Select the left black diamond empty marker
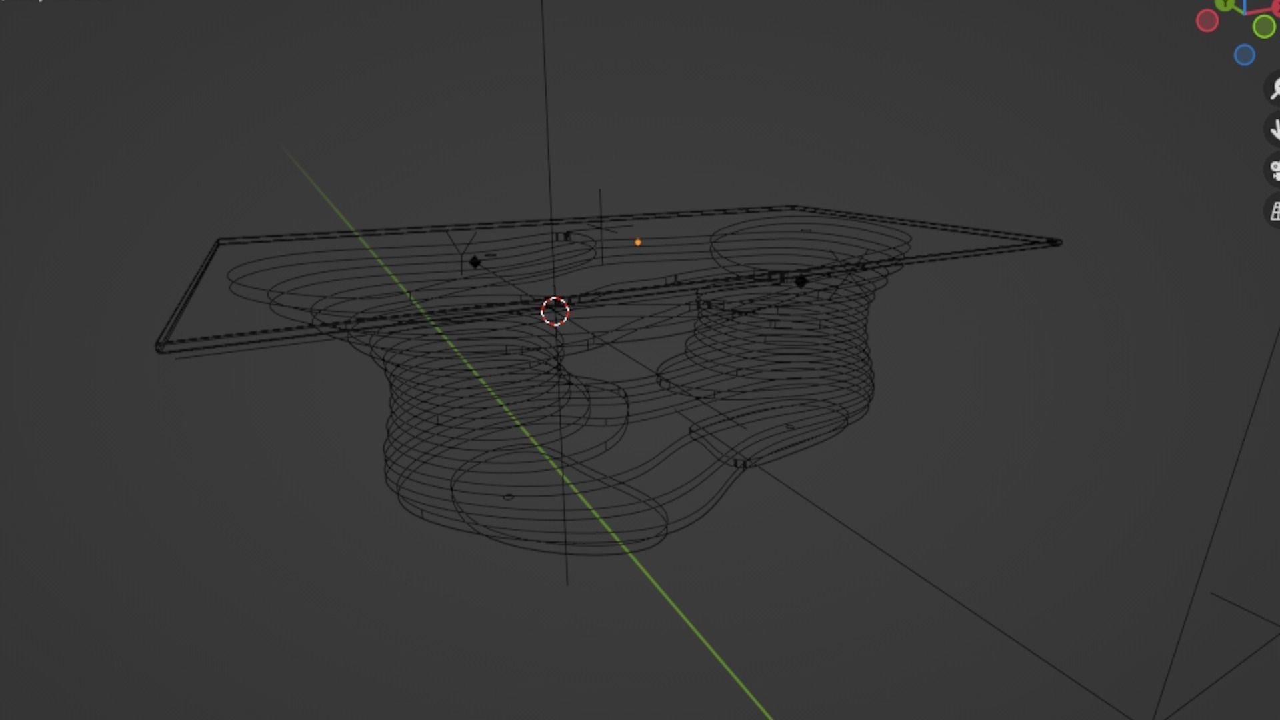1280x720 pixels. (475, 262)
